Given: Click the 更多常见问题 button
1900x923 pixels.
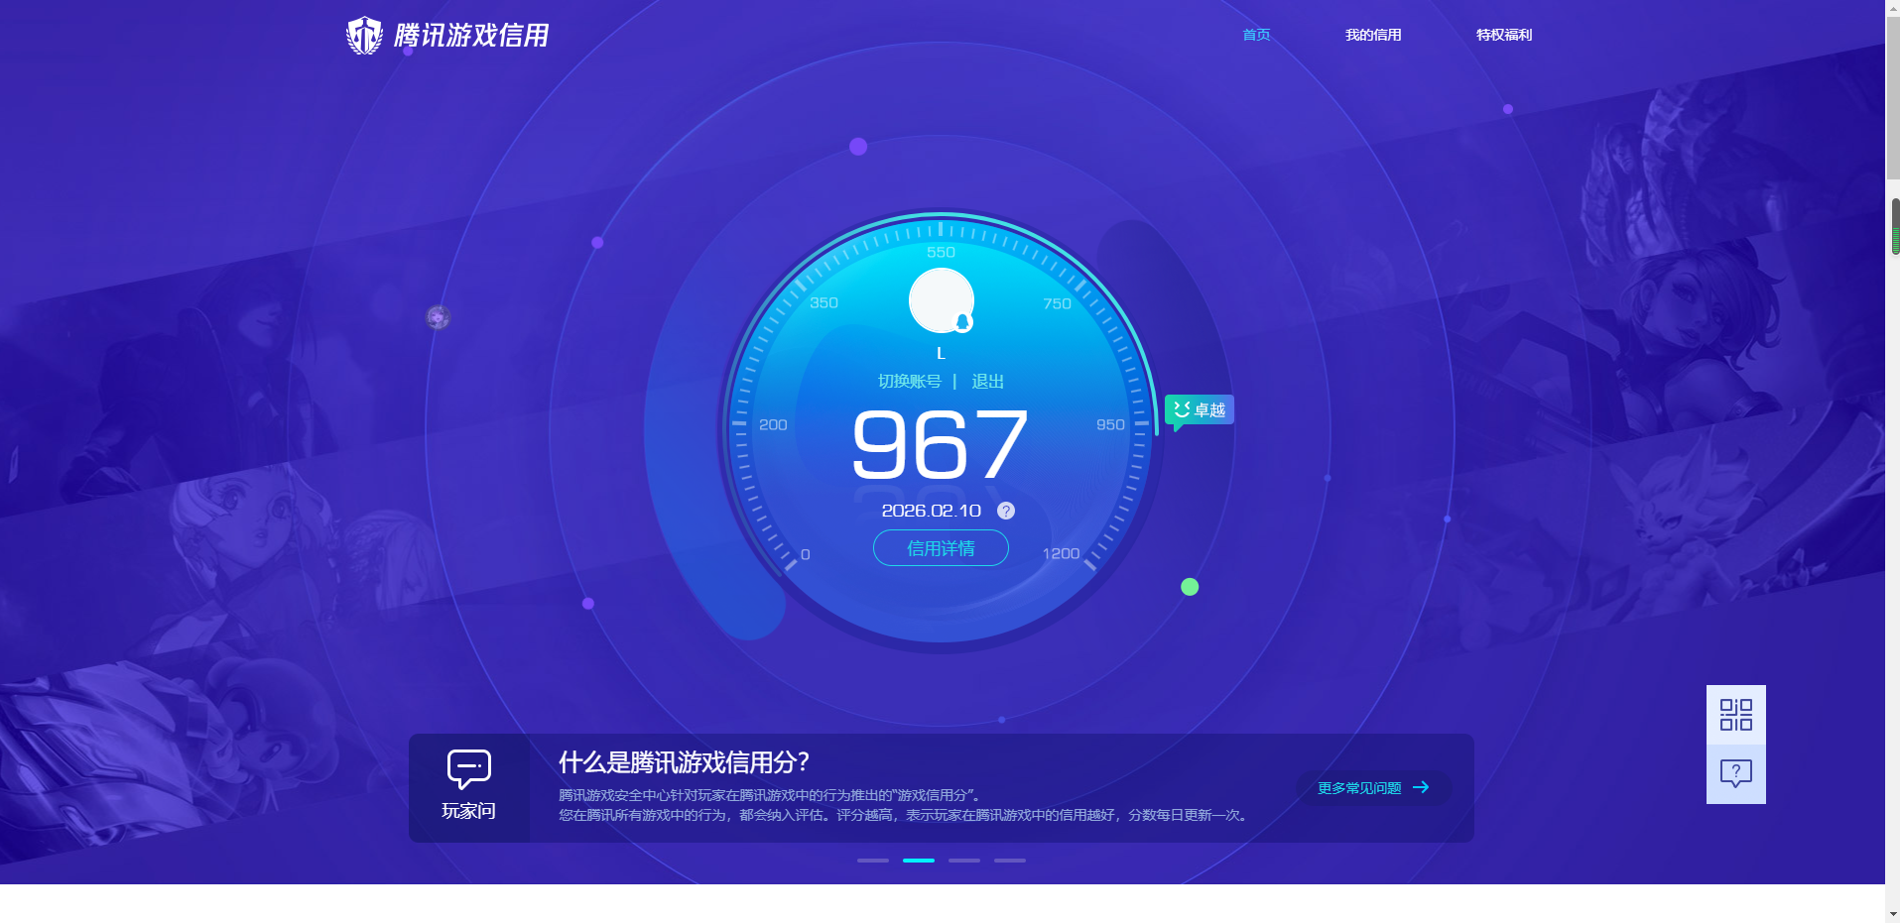Looking at the screenshot, I should point(1373,787).
